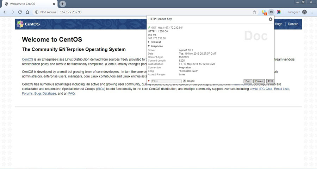Expand the Request section
Image resolution: width=317 pixels, height=169 pixels.
pos(154,42)
